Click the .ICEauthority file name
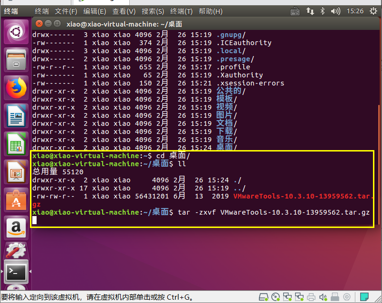 pyautogui.click(x=244, y=43)
